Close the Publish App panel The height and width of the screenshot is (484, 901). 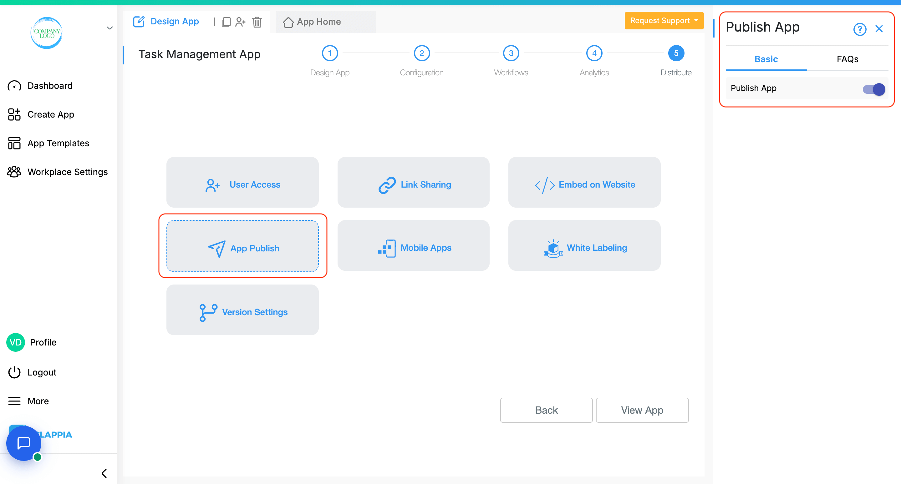[879, 29]
